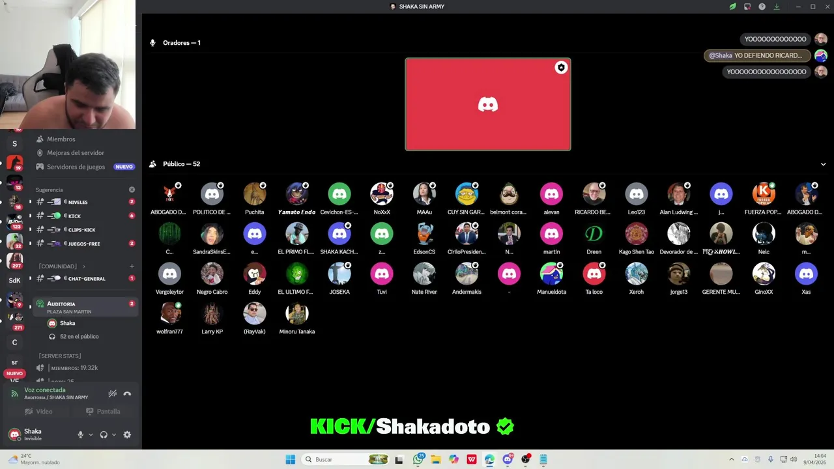Click audience member Larry KP avatar

pyautogui.click(x=212, y=313)
